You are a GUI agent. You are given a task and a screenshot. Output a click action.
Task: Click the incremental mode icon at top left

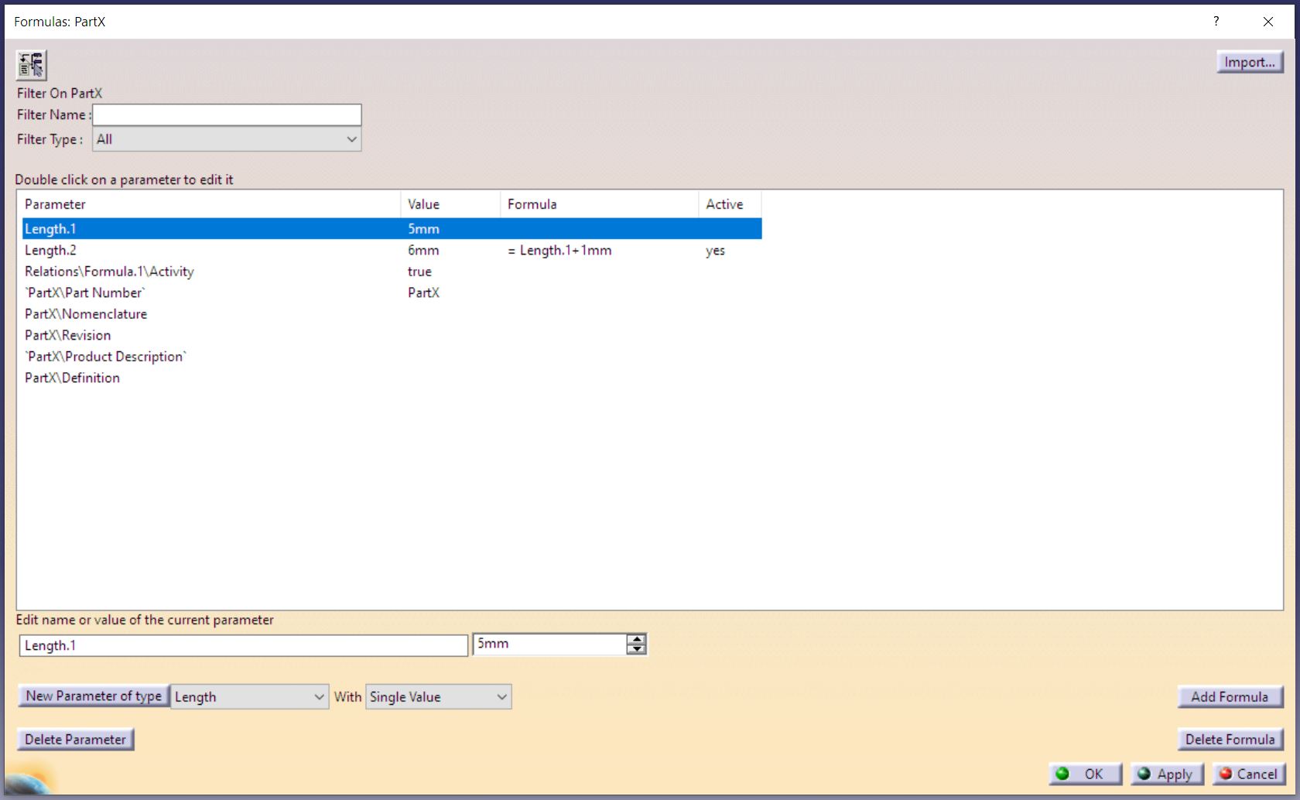click(x=31, y=65)
